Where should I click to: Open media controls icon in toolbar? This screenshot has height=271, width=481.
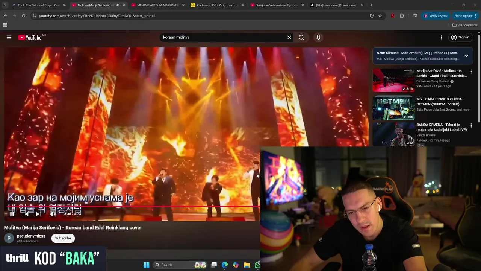click(415, 16)
